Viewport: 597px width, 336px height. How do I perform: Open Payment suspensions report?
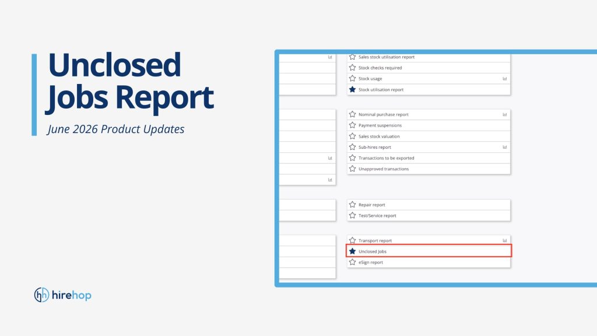click(x=380, y=125)
